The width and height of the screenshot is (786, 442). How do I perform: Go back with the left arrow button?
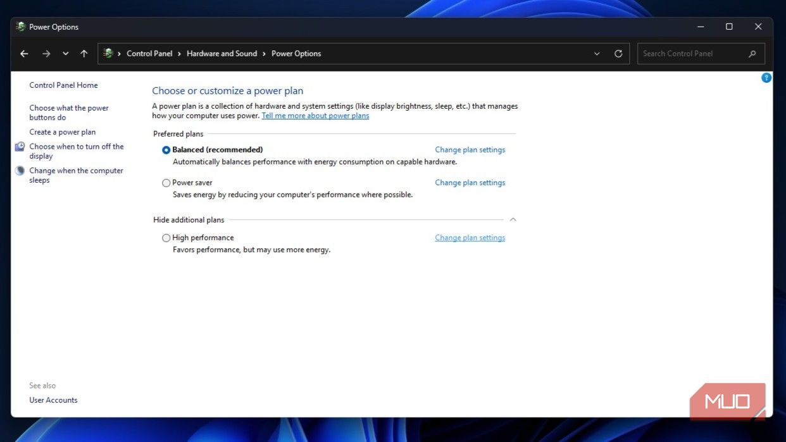(24, 54)
